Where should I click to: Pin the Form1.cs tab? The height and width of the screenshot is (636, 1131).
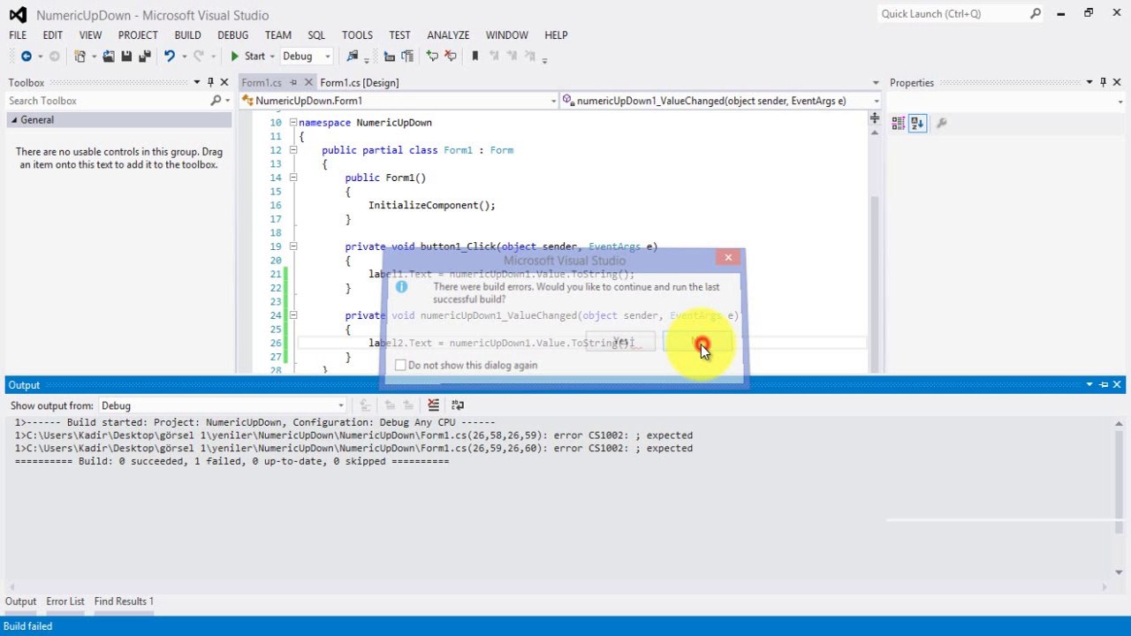pos(293,82)
